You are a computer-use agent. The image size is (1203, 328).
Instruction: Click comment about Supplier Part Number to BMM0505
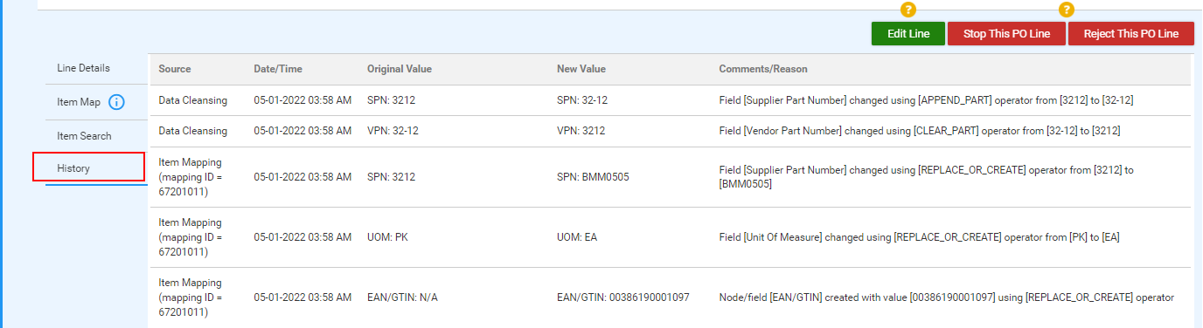pos(926,177)
